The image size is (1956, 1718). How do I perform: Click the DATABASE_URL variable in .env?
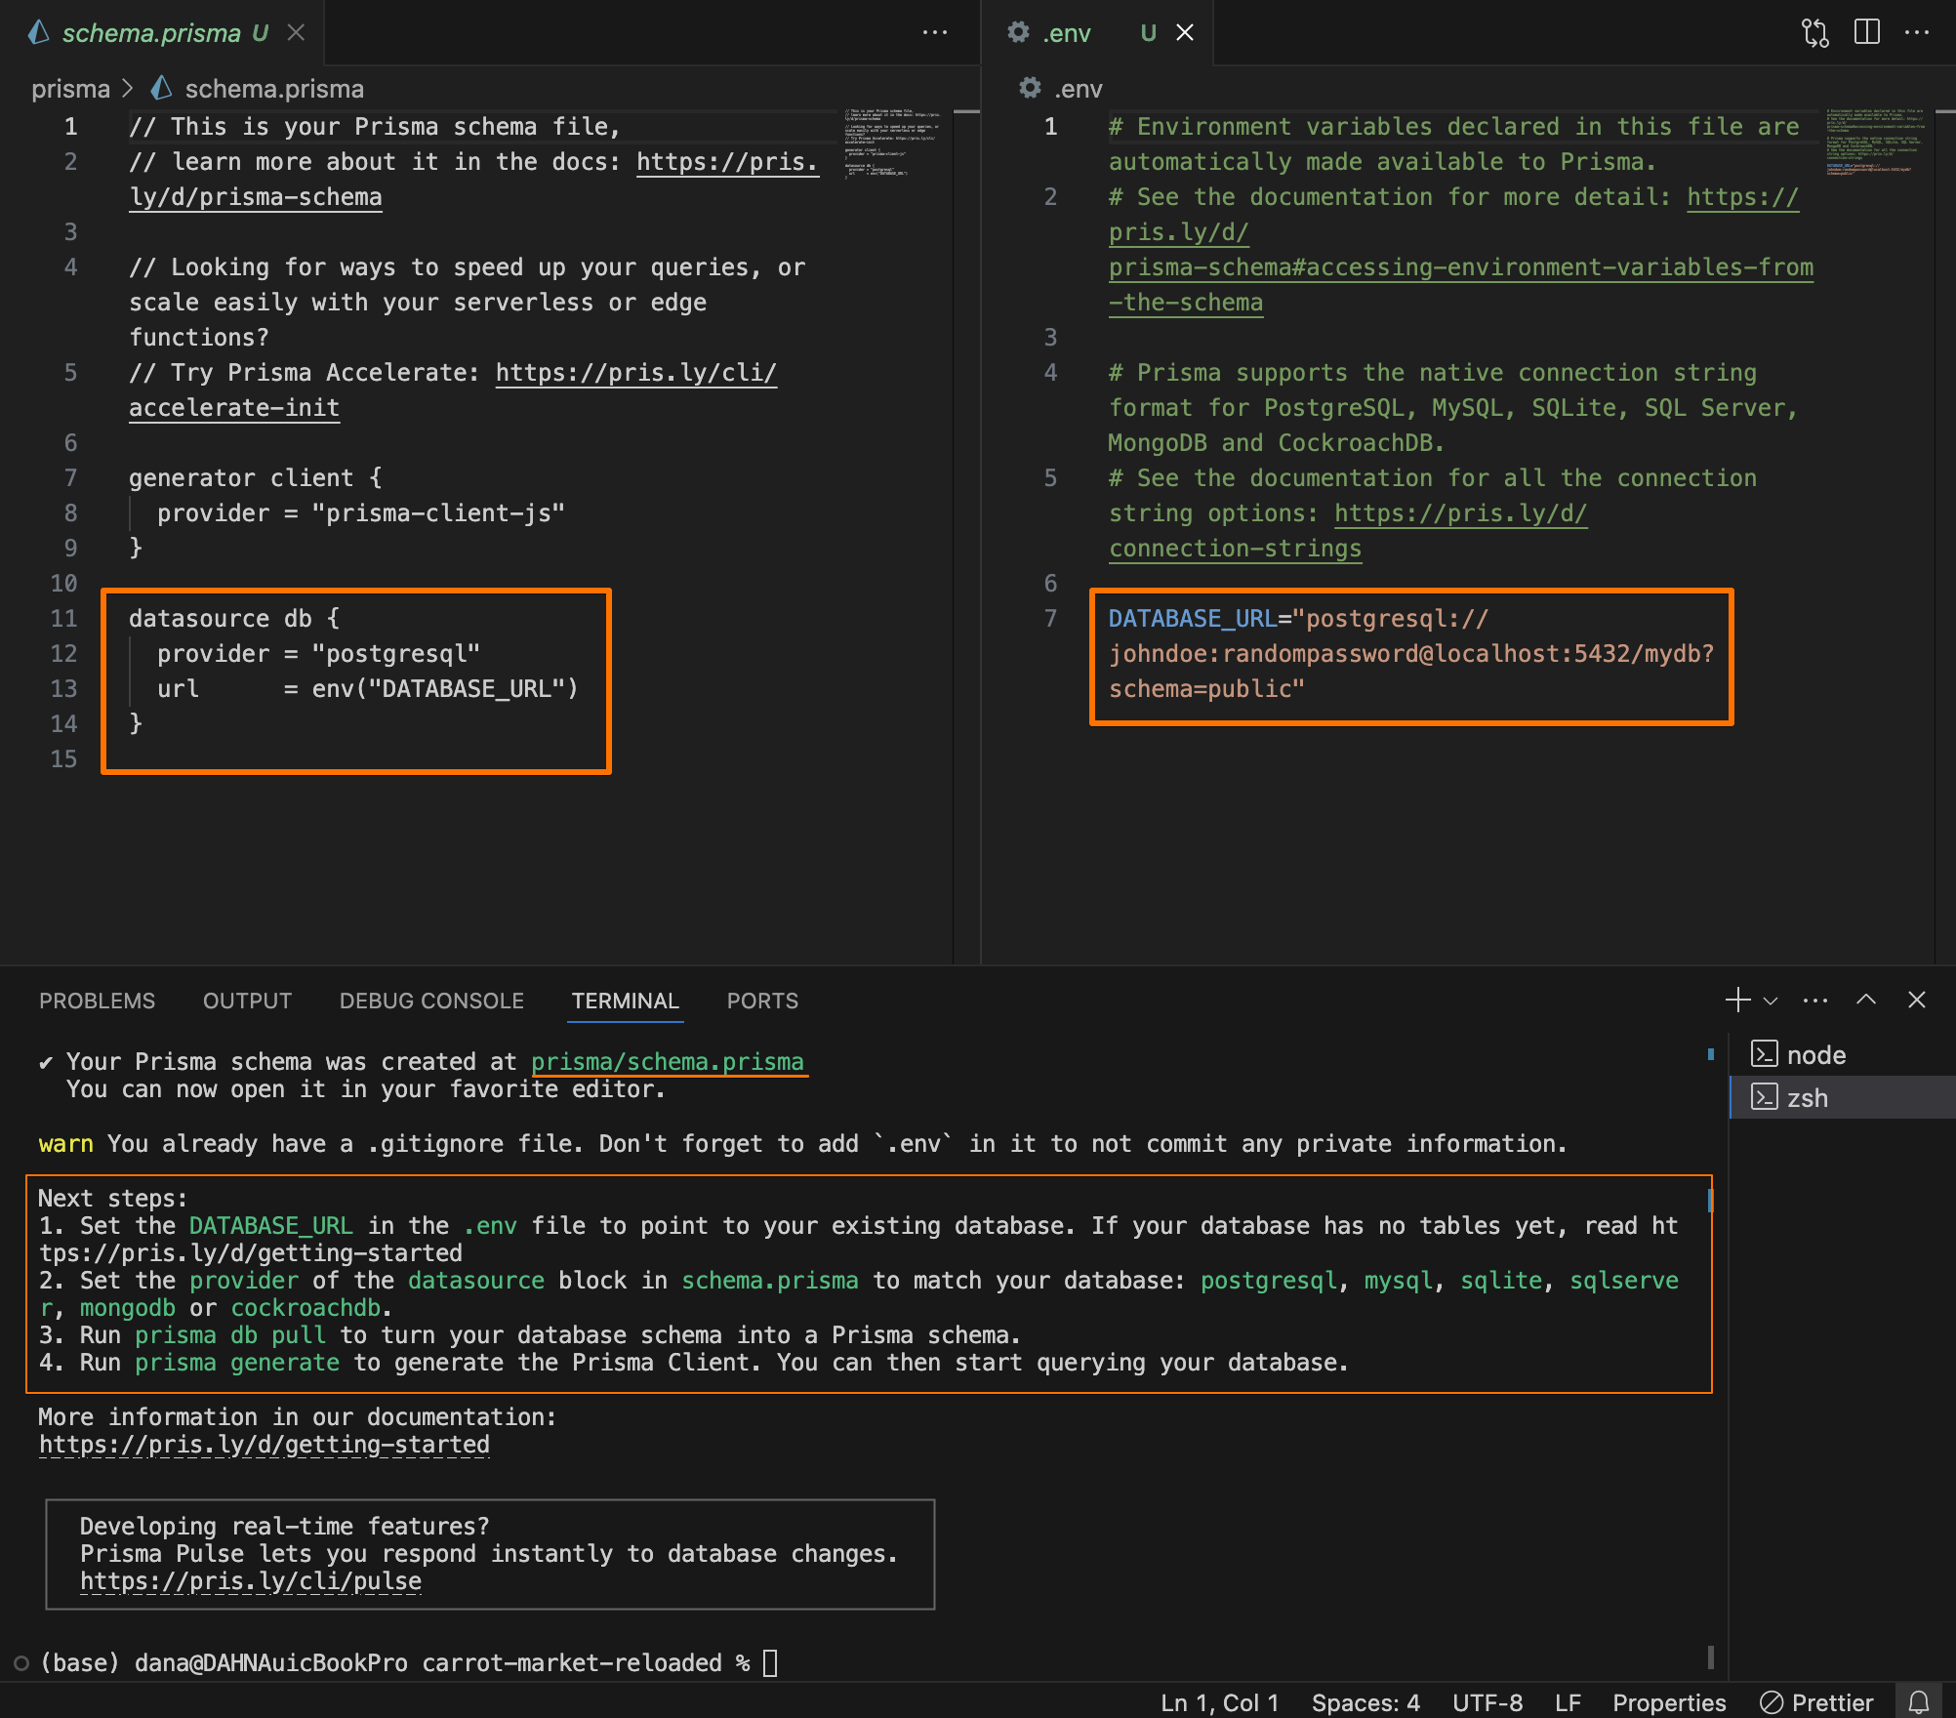pos(1193,619)
